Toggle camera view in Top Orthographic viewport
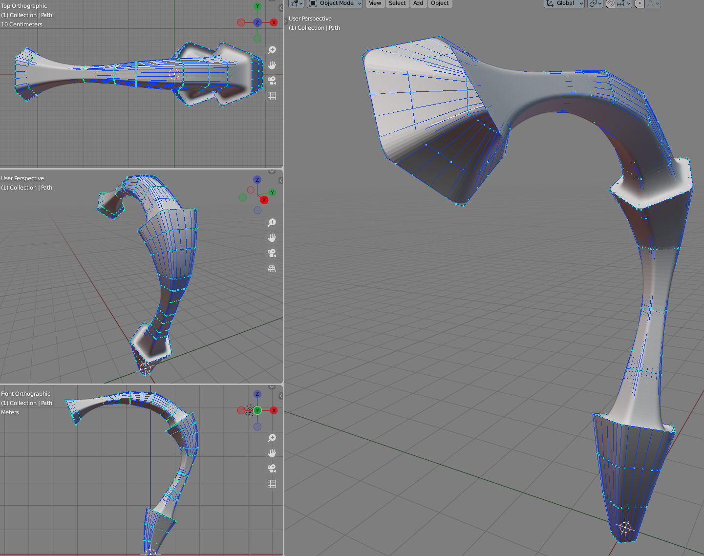Viewport: 704px width, 556px height. pos(272,81)
